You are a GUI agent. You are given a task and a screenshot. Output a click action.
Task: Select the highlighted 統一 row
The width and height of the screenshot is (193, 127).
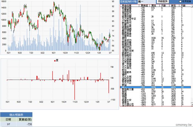(155, 87)
